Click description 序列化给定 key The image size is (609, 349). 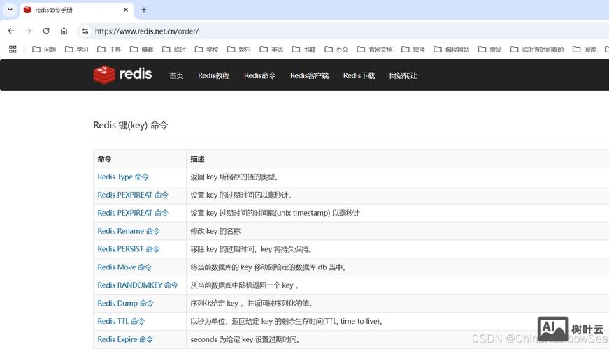(x=252, y=303)
